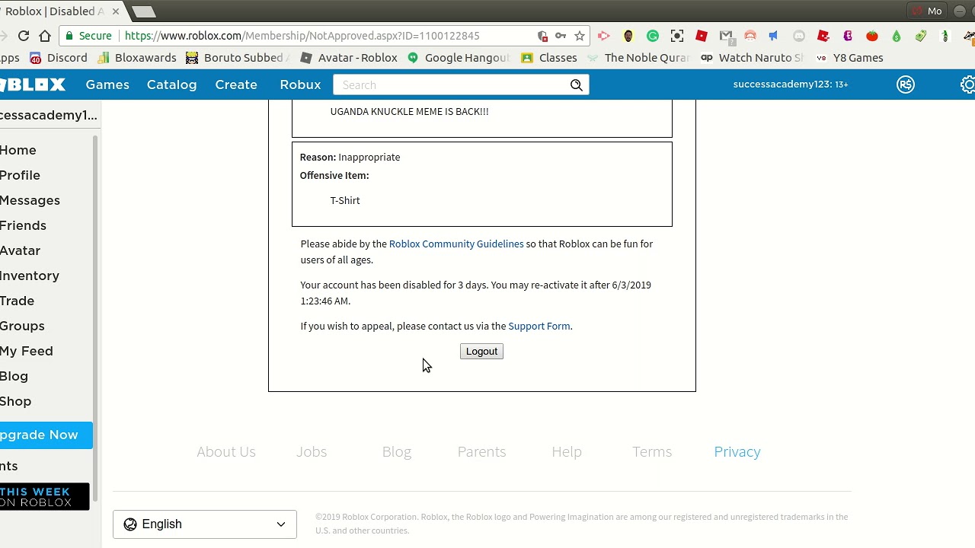
Task: Click the browser address bar URL
Action: 302,36
